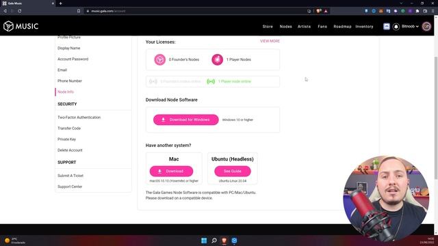Open the Inventory page

point(364,27)
